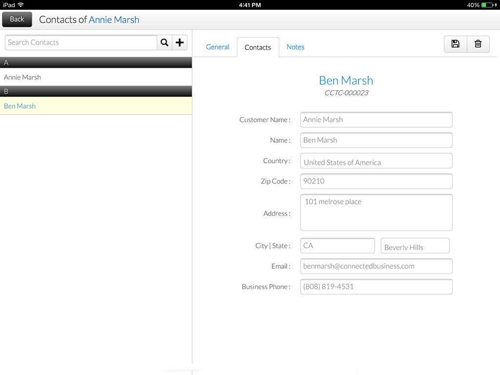Focus the Search Contacts field

click(81, 42)
